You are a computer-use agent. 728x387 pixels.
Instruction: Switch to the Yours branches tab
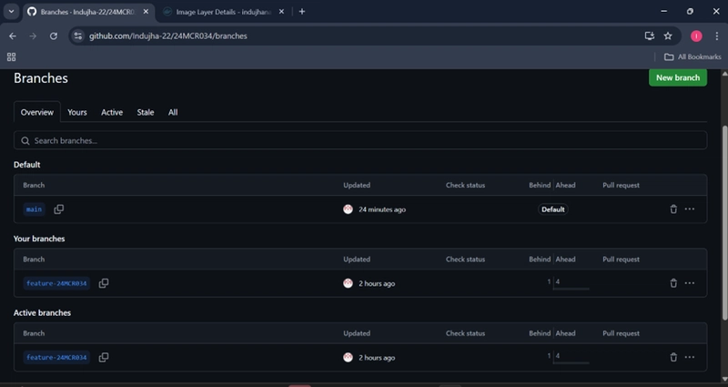[77, 112]
